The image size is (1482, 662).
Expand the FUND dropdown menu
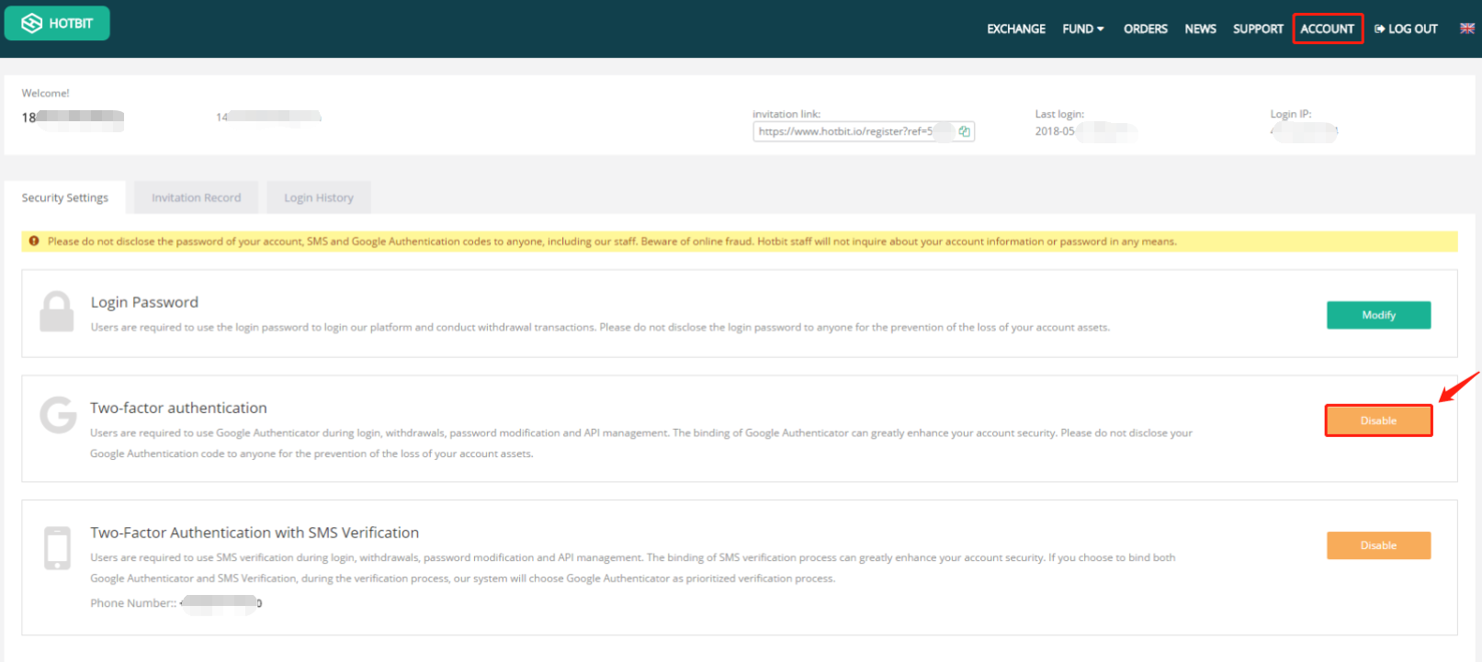click(x=1083, y=28)
